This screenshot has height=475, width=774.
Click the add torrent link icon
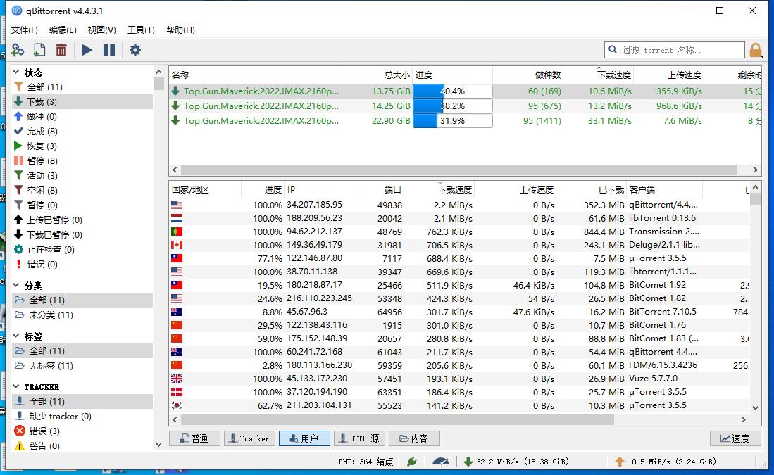(18, 50)
